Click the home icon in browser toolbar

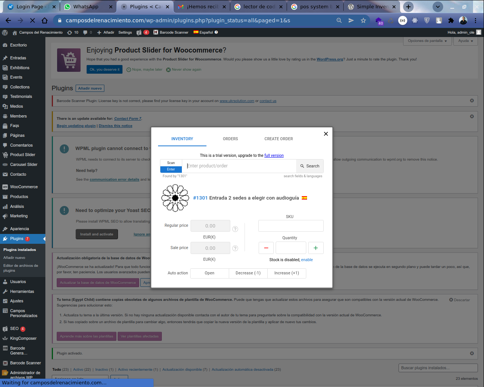(45, 20)
